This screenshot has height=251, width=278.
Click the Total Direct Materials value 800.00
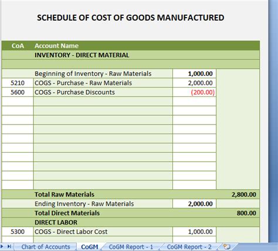coord(246,213)
